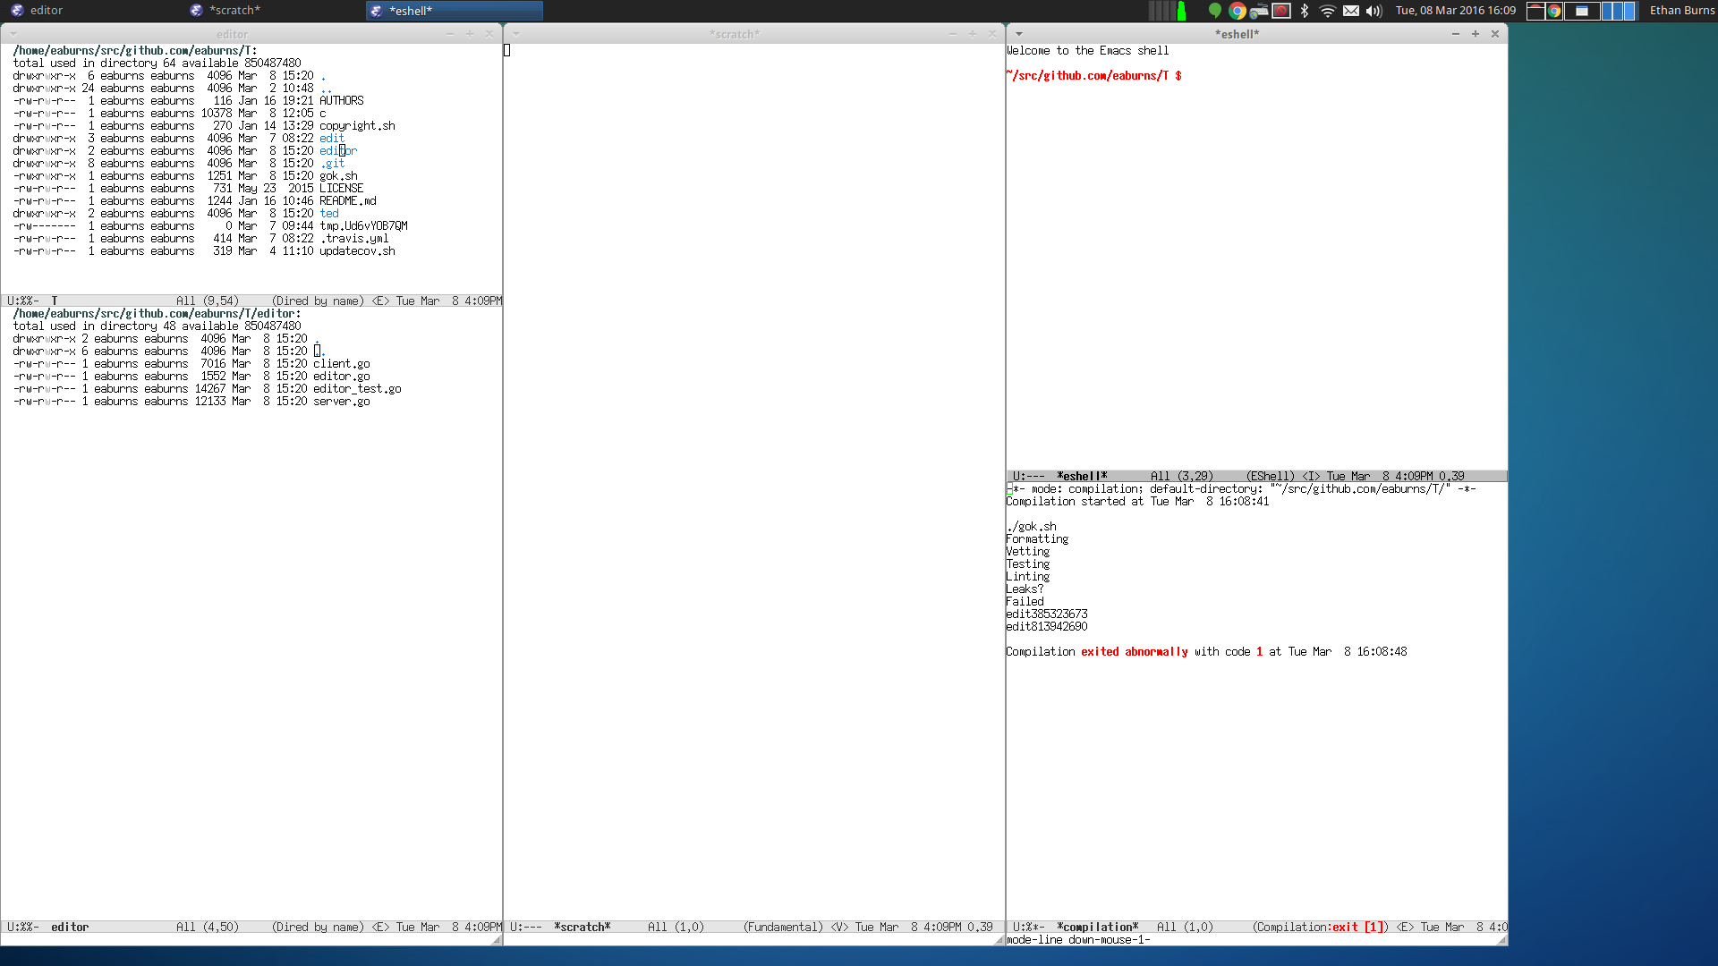Click the red blocked-sign tray icon

(1281, 11)
